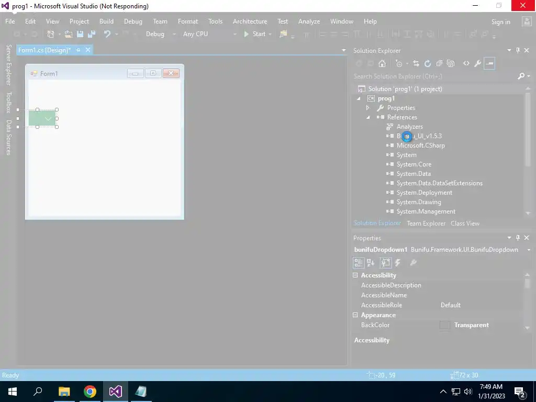Click the Windows Start button

[x=13, y=392]
